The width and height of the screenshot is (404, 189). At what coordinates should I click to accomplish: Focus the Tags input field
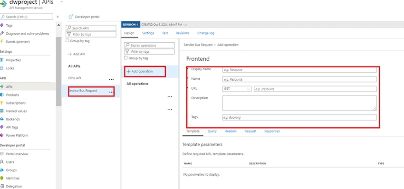coord(299,117)
